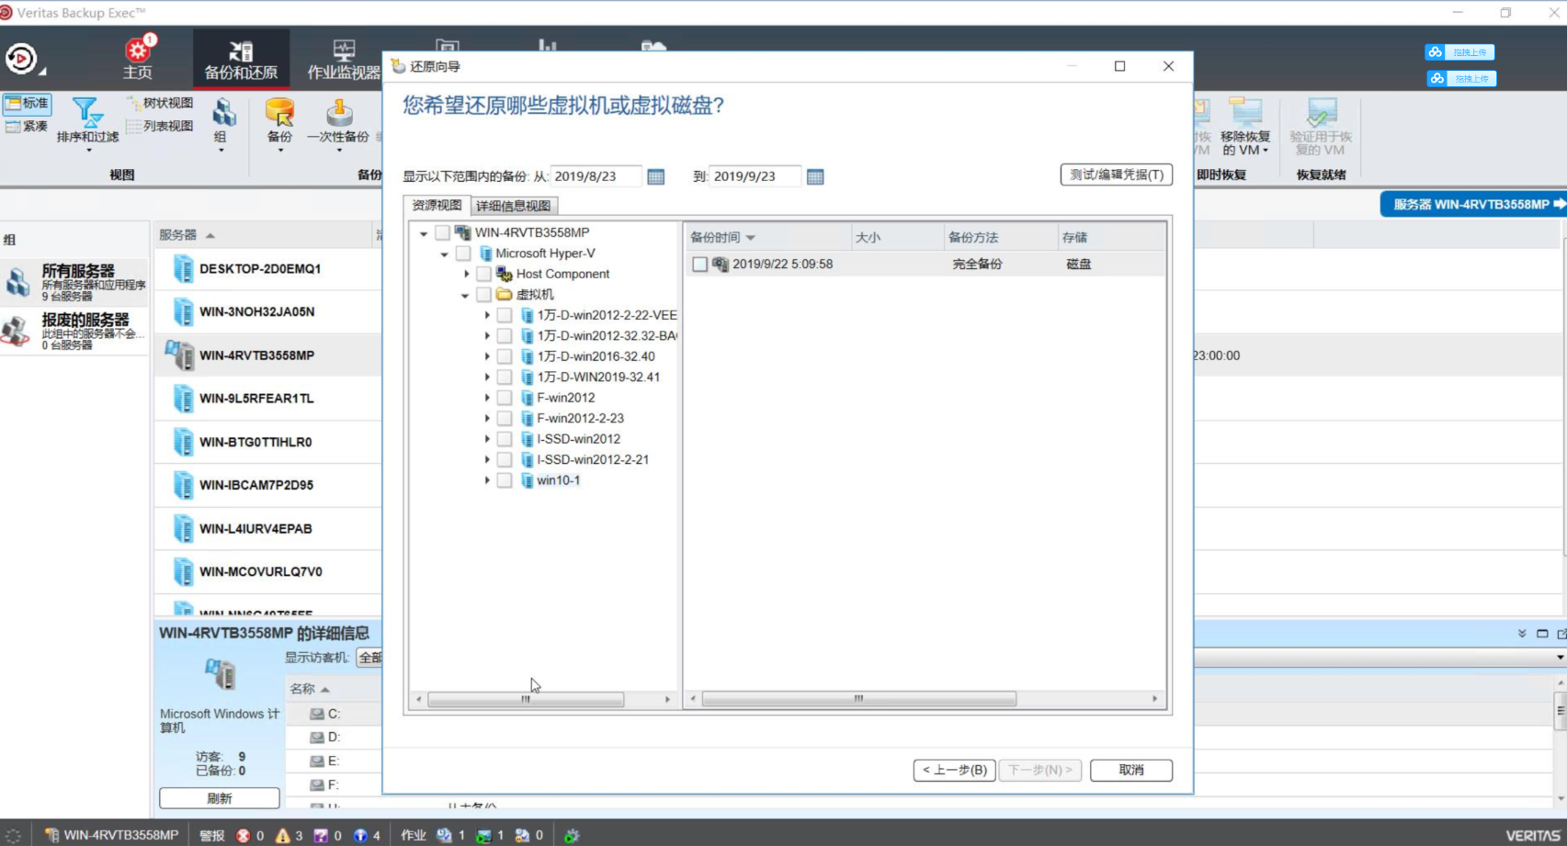
Task: Choose the 标准 view option
Action: (27, 103)
